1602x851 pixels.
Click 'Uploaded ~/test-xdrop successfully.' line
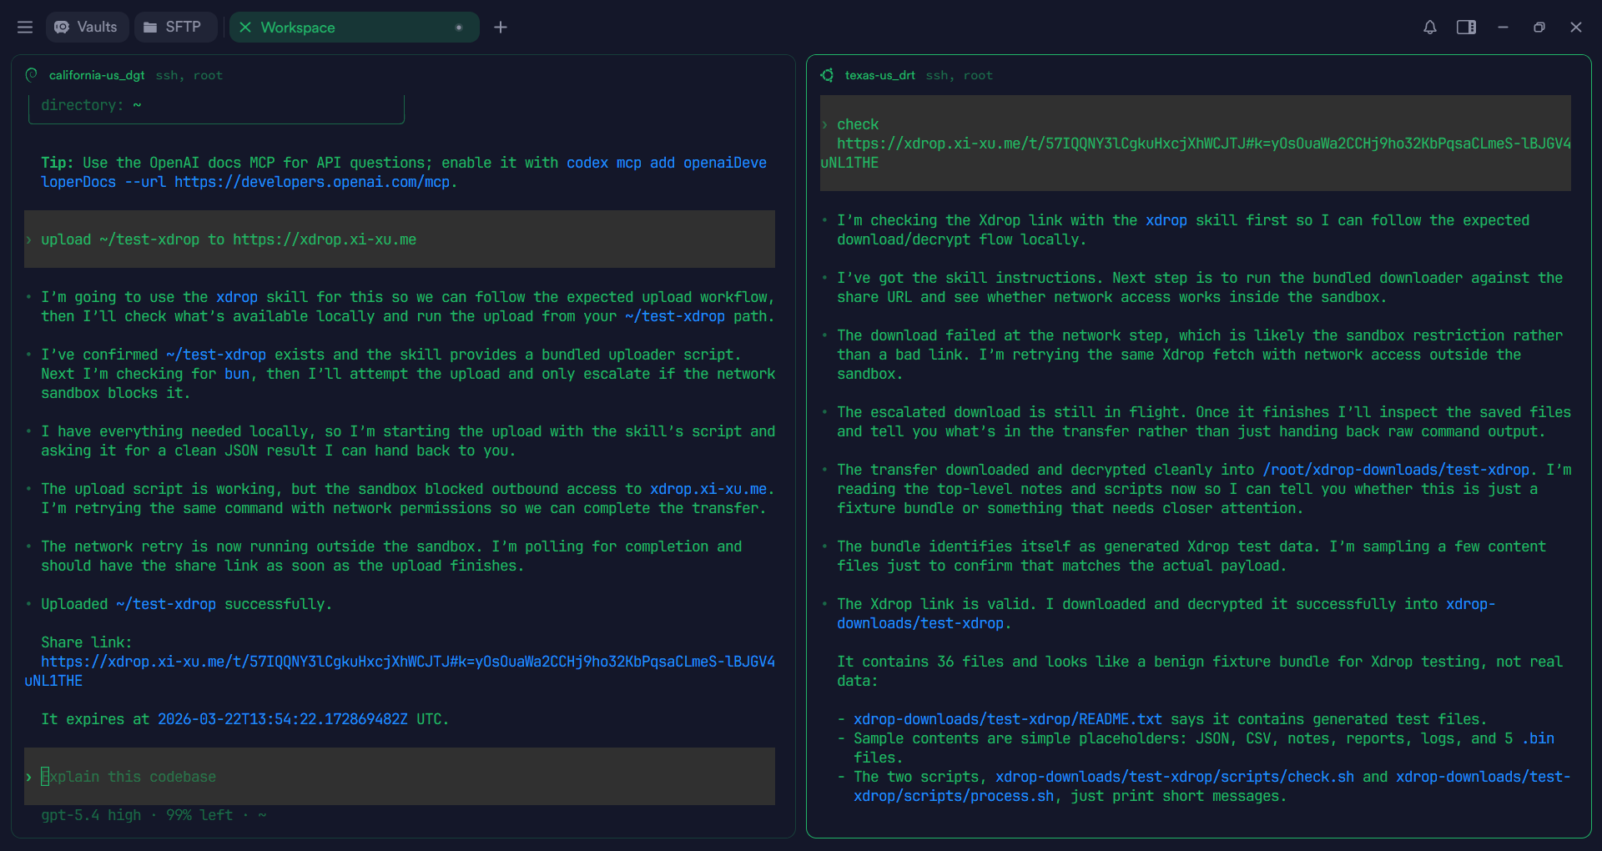[187, 604]
